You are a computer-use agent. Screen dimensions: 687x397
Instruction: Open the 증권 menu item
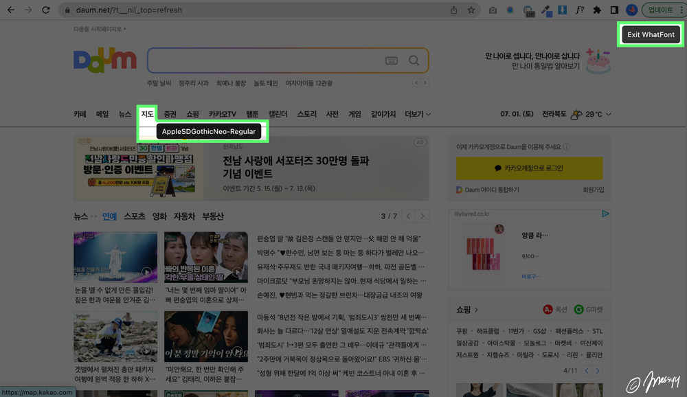click(170, 114)
